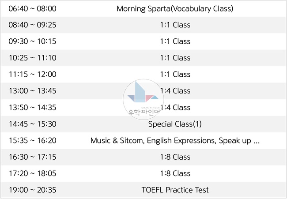This screenshot has width=287, height=199.
Task: Click Music & Sitcom, English Expressions text
Action: 152,140
